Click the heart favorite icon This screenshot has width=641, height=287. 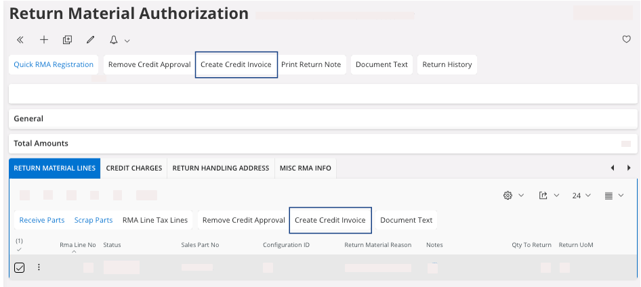click(627, 40)
